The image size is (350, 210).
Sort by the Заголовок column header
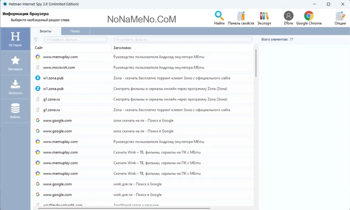182,47
